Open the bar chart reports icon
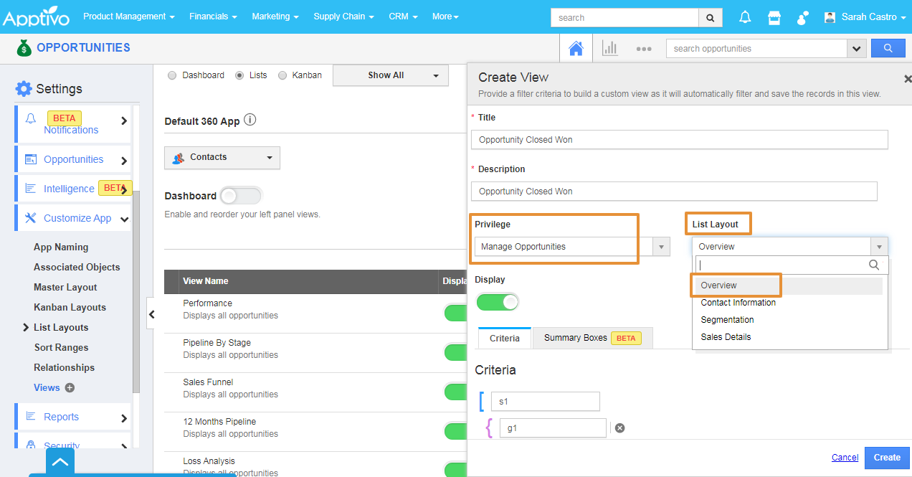Screen dimensions: 912x477 coord(610,49)
